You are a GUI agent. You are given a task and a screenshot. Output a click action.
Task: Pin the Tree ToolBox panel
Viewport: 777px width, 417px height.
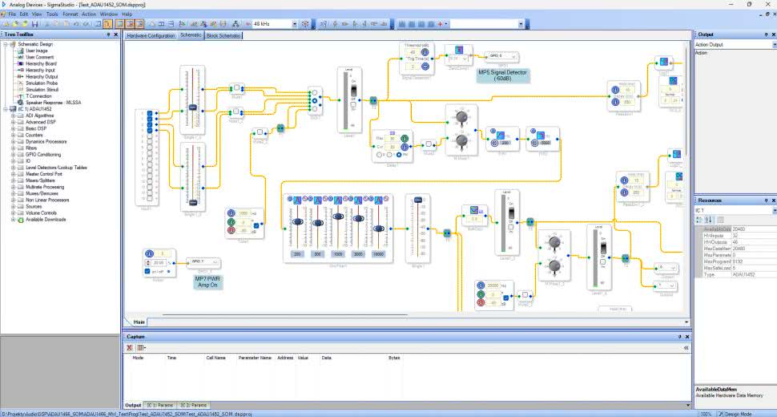pyautogui.click(x=107, y=35)
